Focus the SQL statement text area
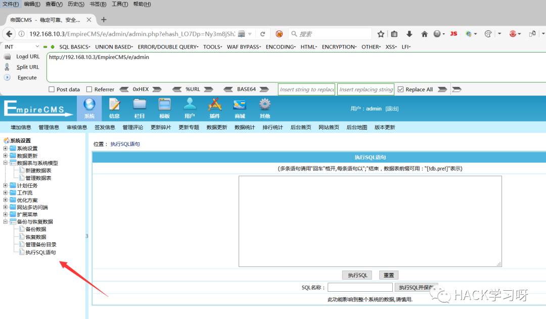 (370, 222)
